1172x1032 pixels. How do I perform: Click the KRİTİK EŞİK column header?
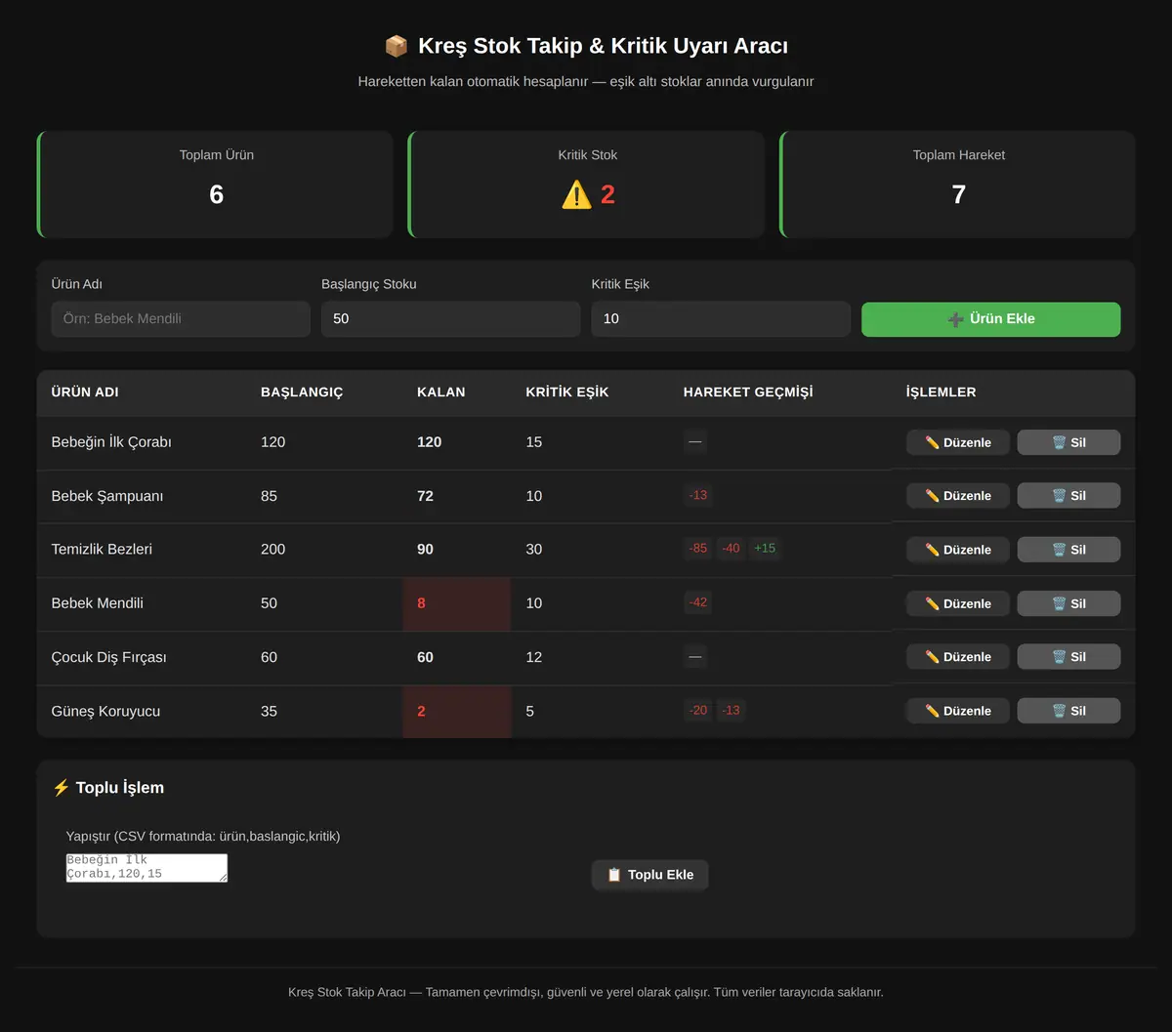567,392
